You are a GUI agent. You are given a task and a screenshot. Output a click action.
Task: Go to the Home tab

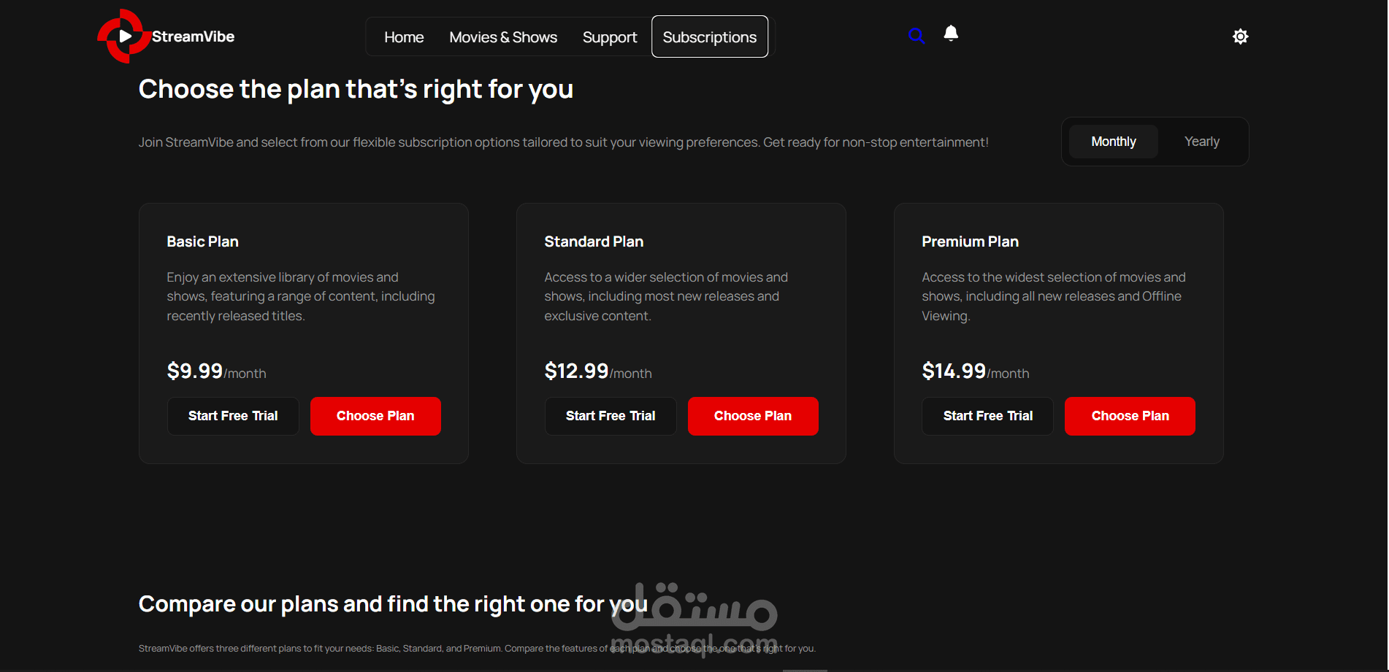coord(404,37)
